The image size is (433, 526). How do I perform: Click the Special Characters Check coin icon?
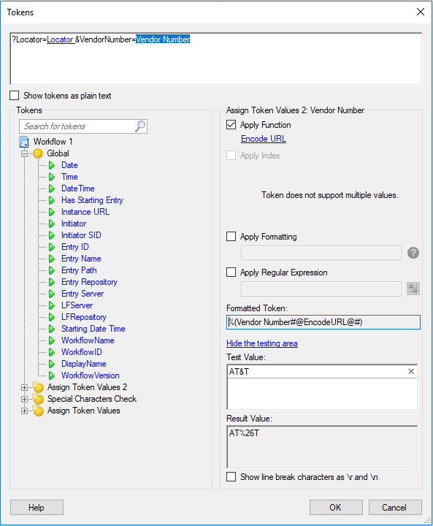[38, 399]
